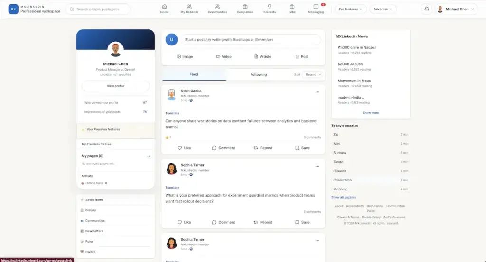Expand the Advertise dropdown

[x=383, y=9]
